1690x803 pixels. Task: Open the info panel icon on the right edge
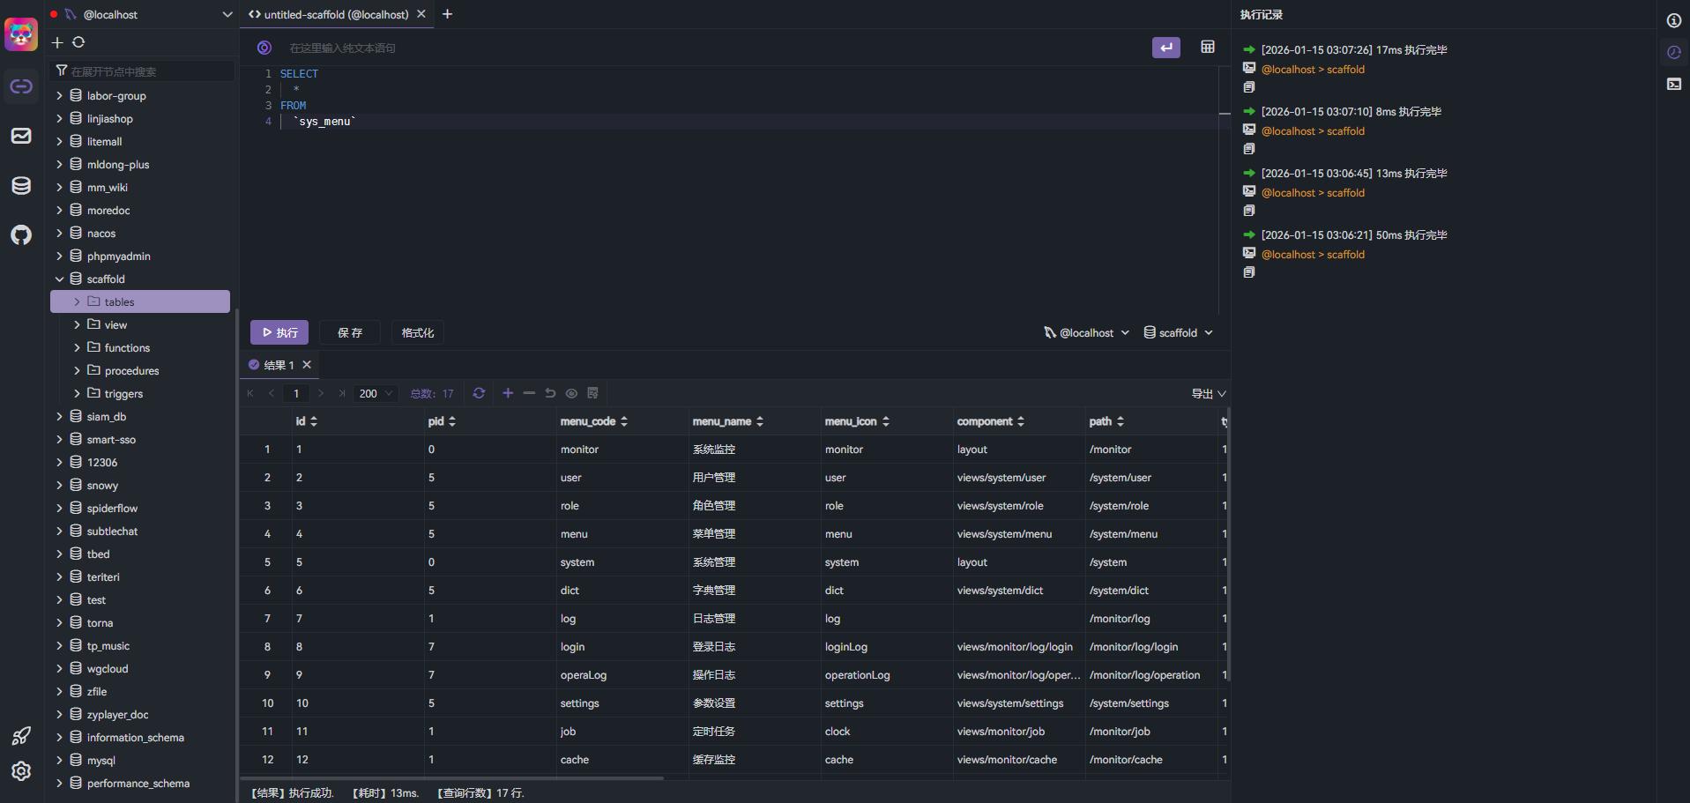coord(1674,20)
